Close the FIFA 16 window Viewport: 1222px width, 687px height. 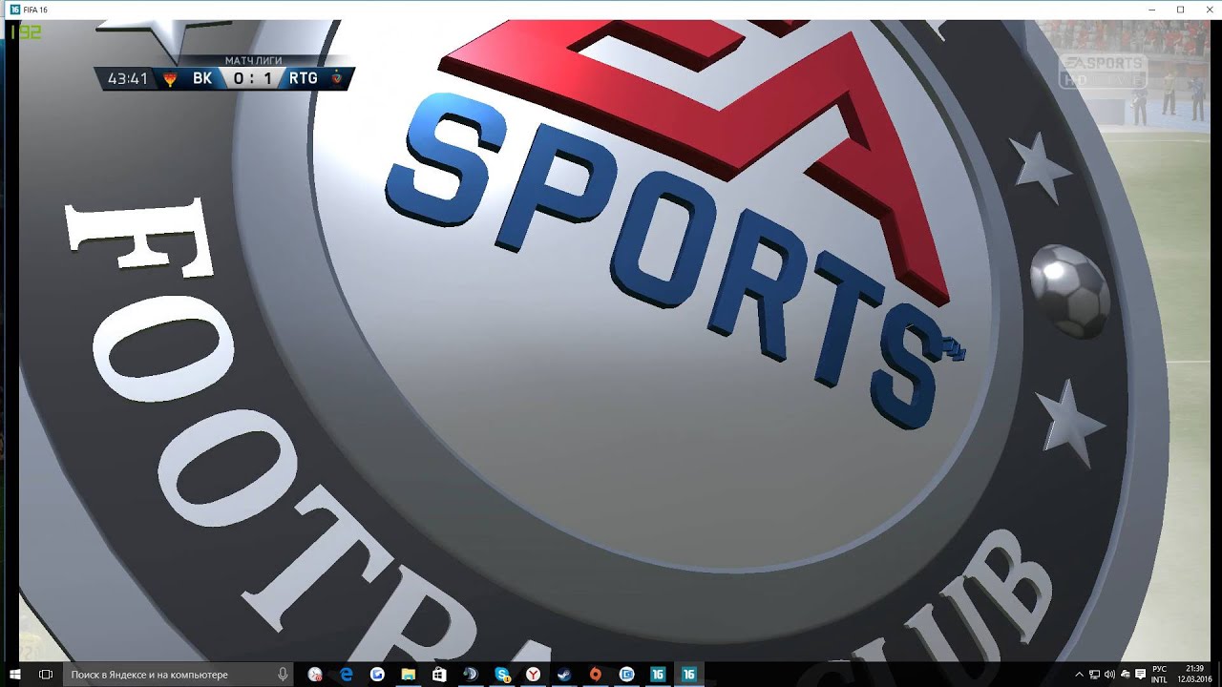[x=1208, y=10]
